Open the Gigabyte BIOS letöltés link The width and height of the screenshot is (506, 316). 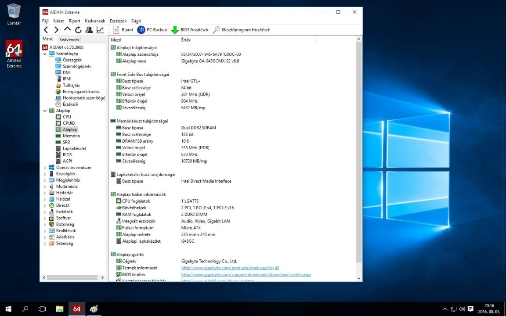click(246, 275)
